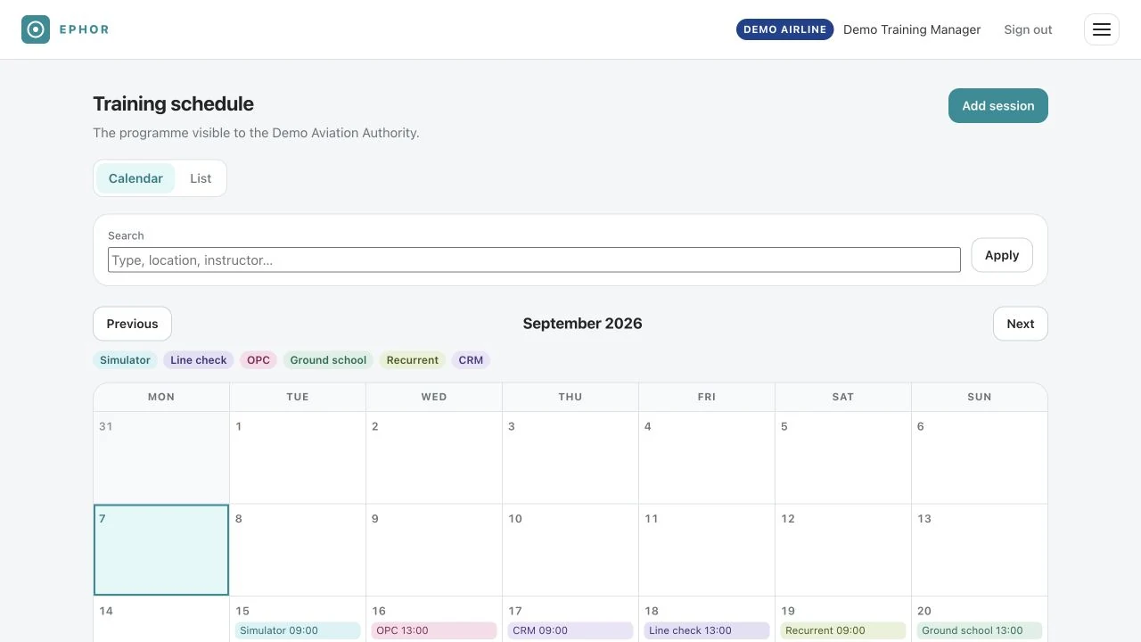
Task: Select the highlighted day 7 cell
Action: [x=161, y=550]
